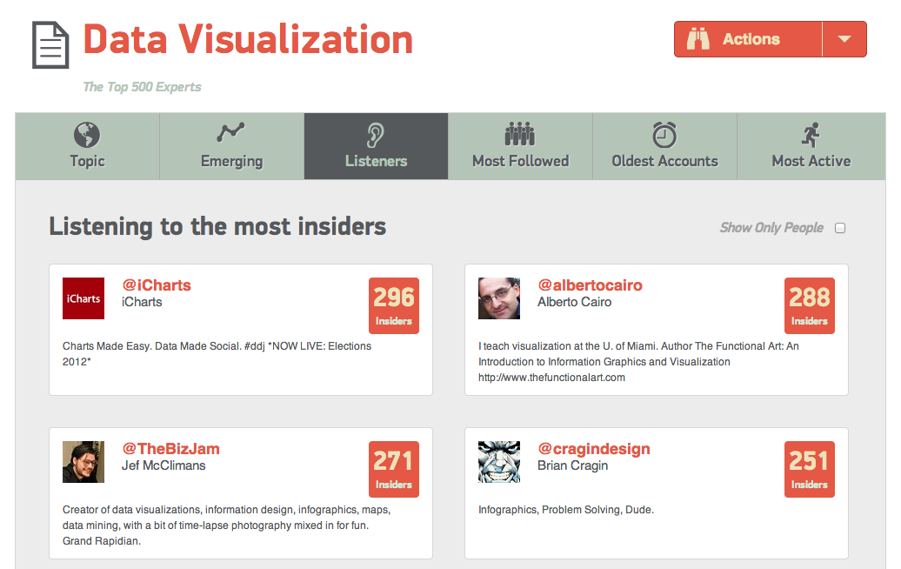901x569 pixels.
Task: Visit the @TheBizJam profile link
Action: coord(170,449)
